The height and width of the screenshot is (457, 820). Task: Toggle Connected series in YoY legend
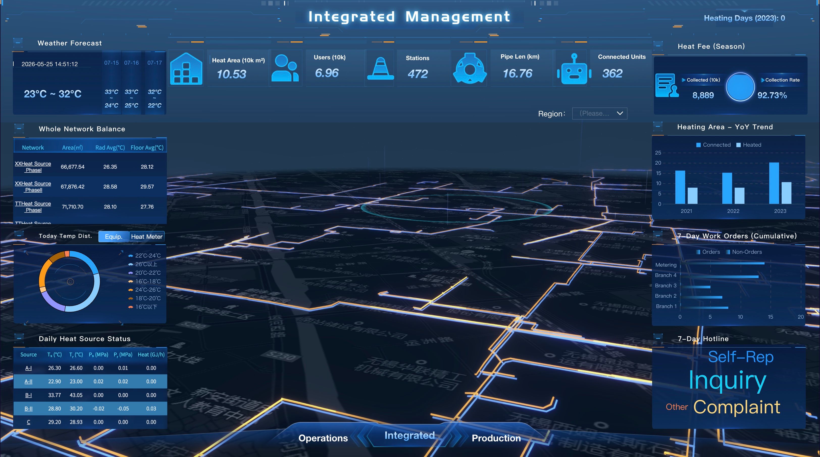713,145
